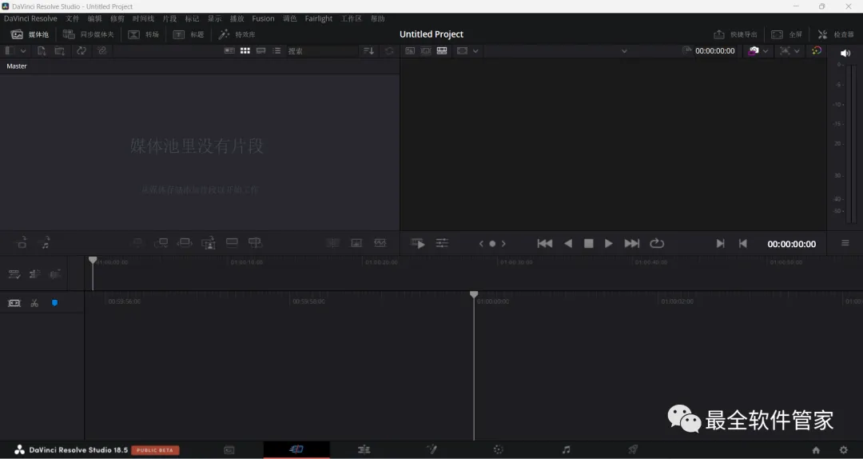The image size is (863, 459).
Task: Switch media pool to list view
Action: (x=276, y=50)
